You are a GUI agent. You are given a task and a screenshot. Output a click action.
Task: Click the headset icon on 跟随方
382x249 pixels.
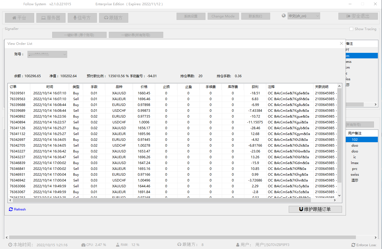click(x=106, y=18)
